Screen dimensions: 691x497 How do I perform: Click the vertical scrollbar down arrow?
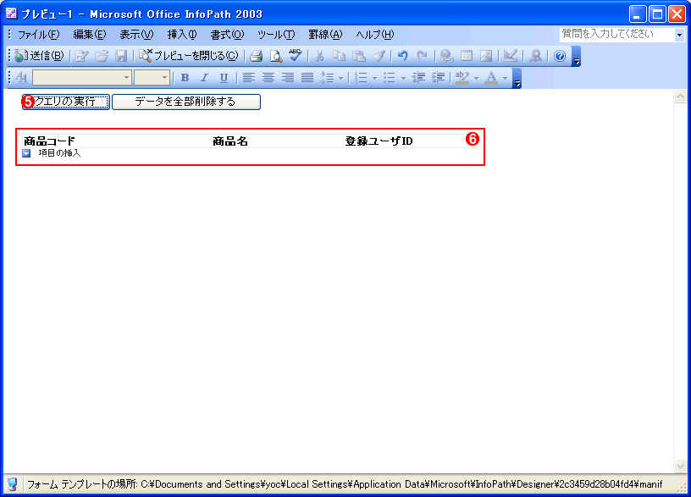680,466
